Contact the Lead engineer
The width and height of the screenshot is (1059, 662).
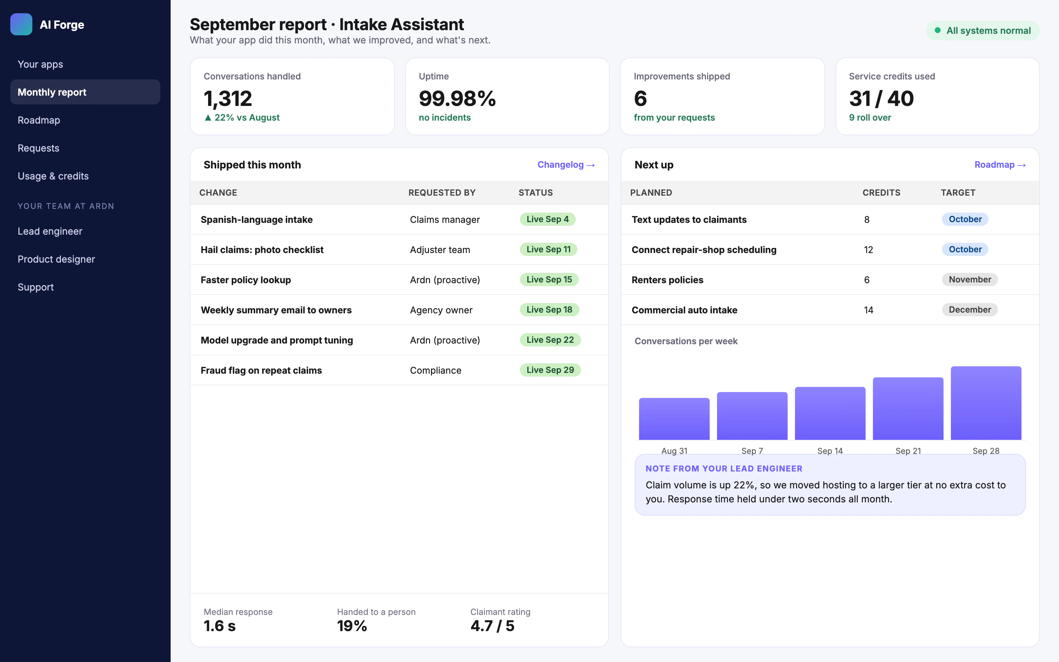tap(85, 231)
